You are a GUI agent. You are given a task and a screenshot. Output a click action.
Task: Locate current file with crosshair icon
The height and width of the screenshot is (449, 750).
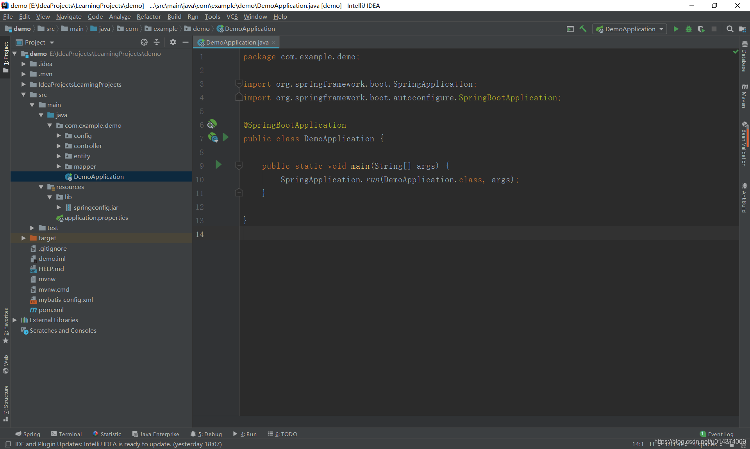click(144, 42)
